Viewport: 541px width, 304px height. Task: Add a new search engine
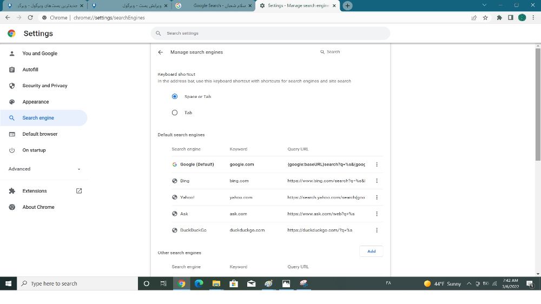371,251
